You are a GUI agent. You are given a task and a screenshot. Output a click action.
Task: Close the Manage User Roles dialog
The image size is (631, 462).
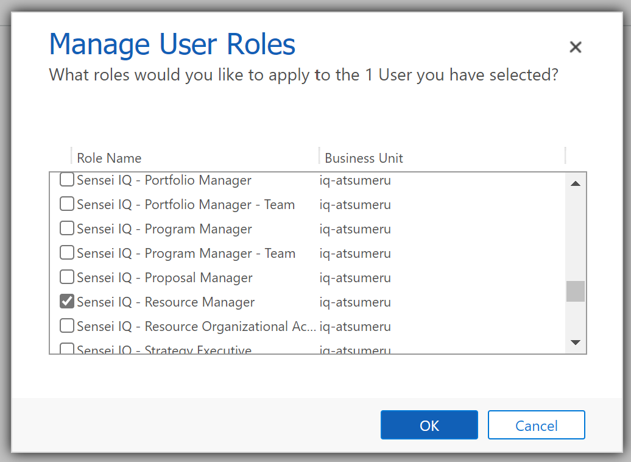click(575, 47)
